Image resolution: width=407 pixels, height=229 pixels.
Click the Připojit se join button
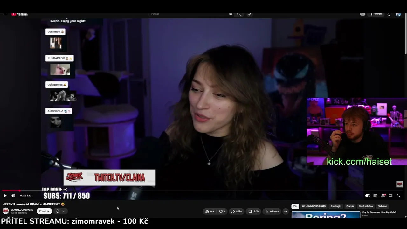pos(44,211)
